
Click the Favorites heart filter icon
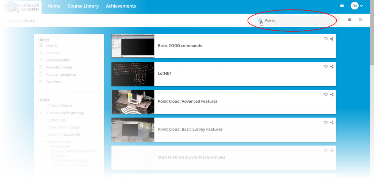41,81
